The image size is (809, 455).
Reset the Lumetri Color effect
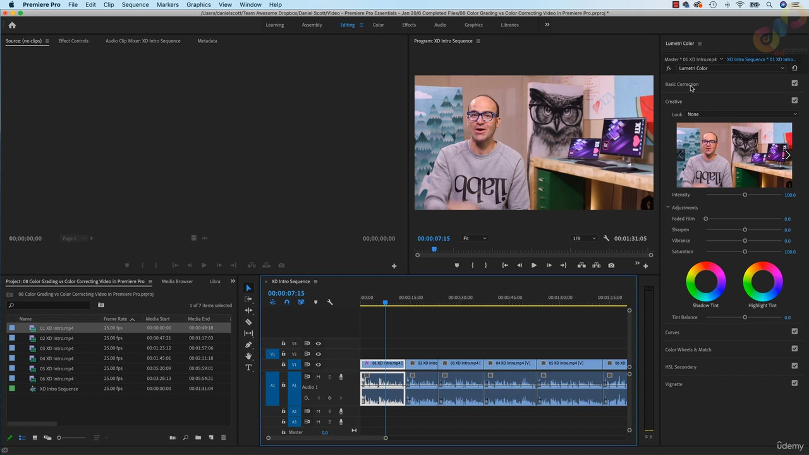794,68
